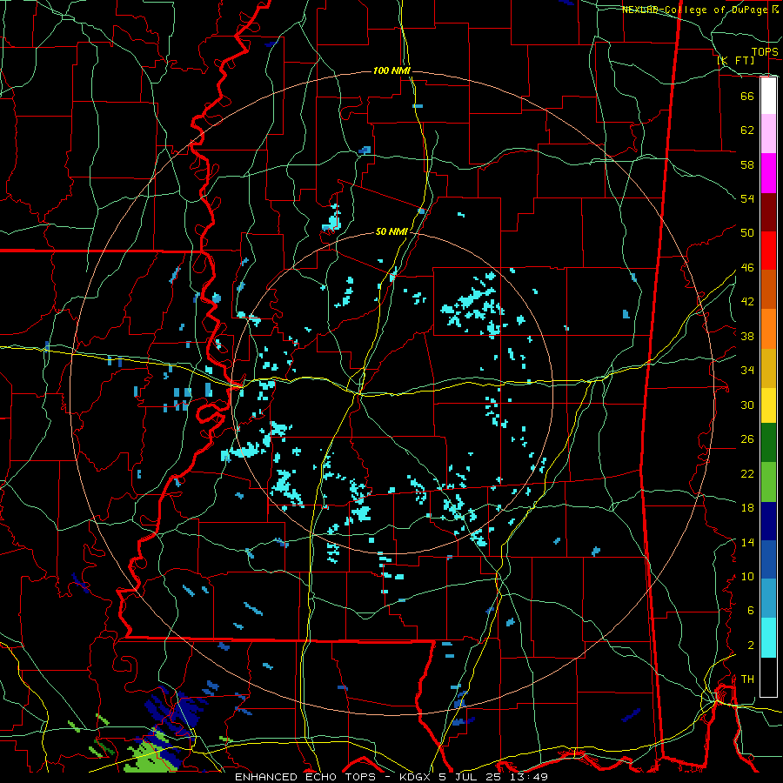This screenshot has width=783, height=783.
Task: Click the legend value "30"
Action: click(x=747, y=405)
